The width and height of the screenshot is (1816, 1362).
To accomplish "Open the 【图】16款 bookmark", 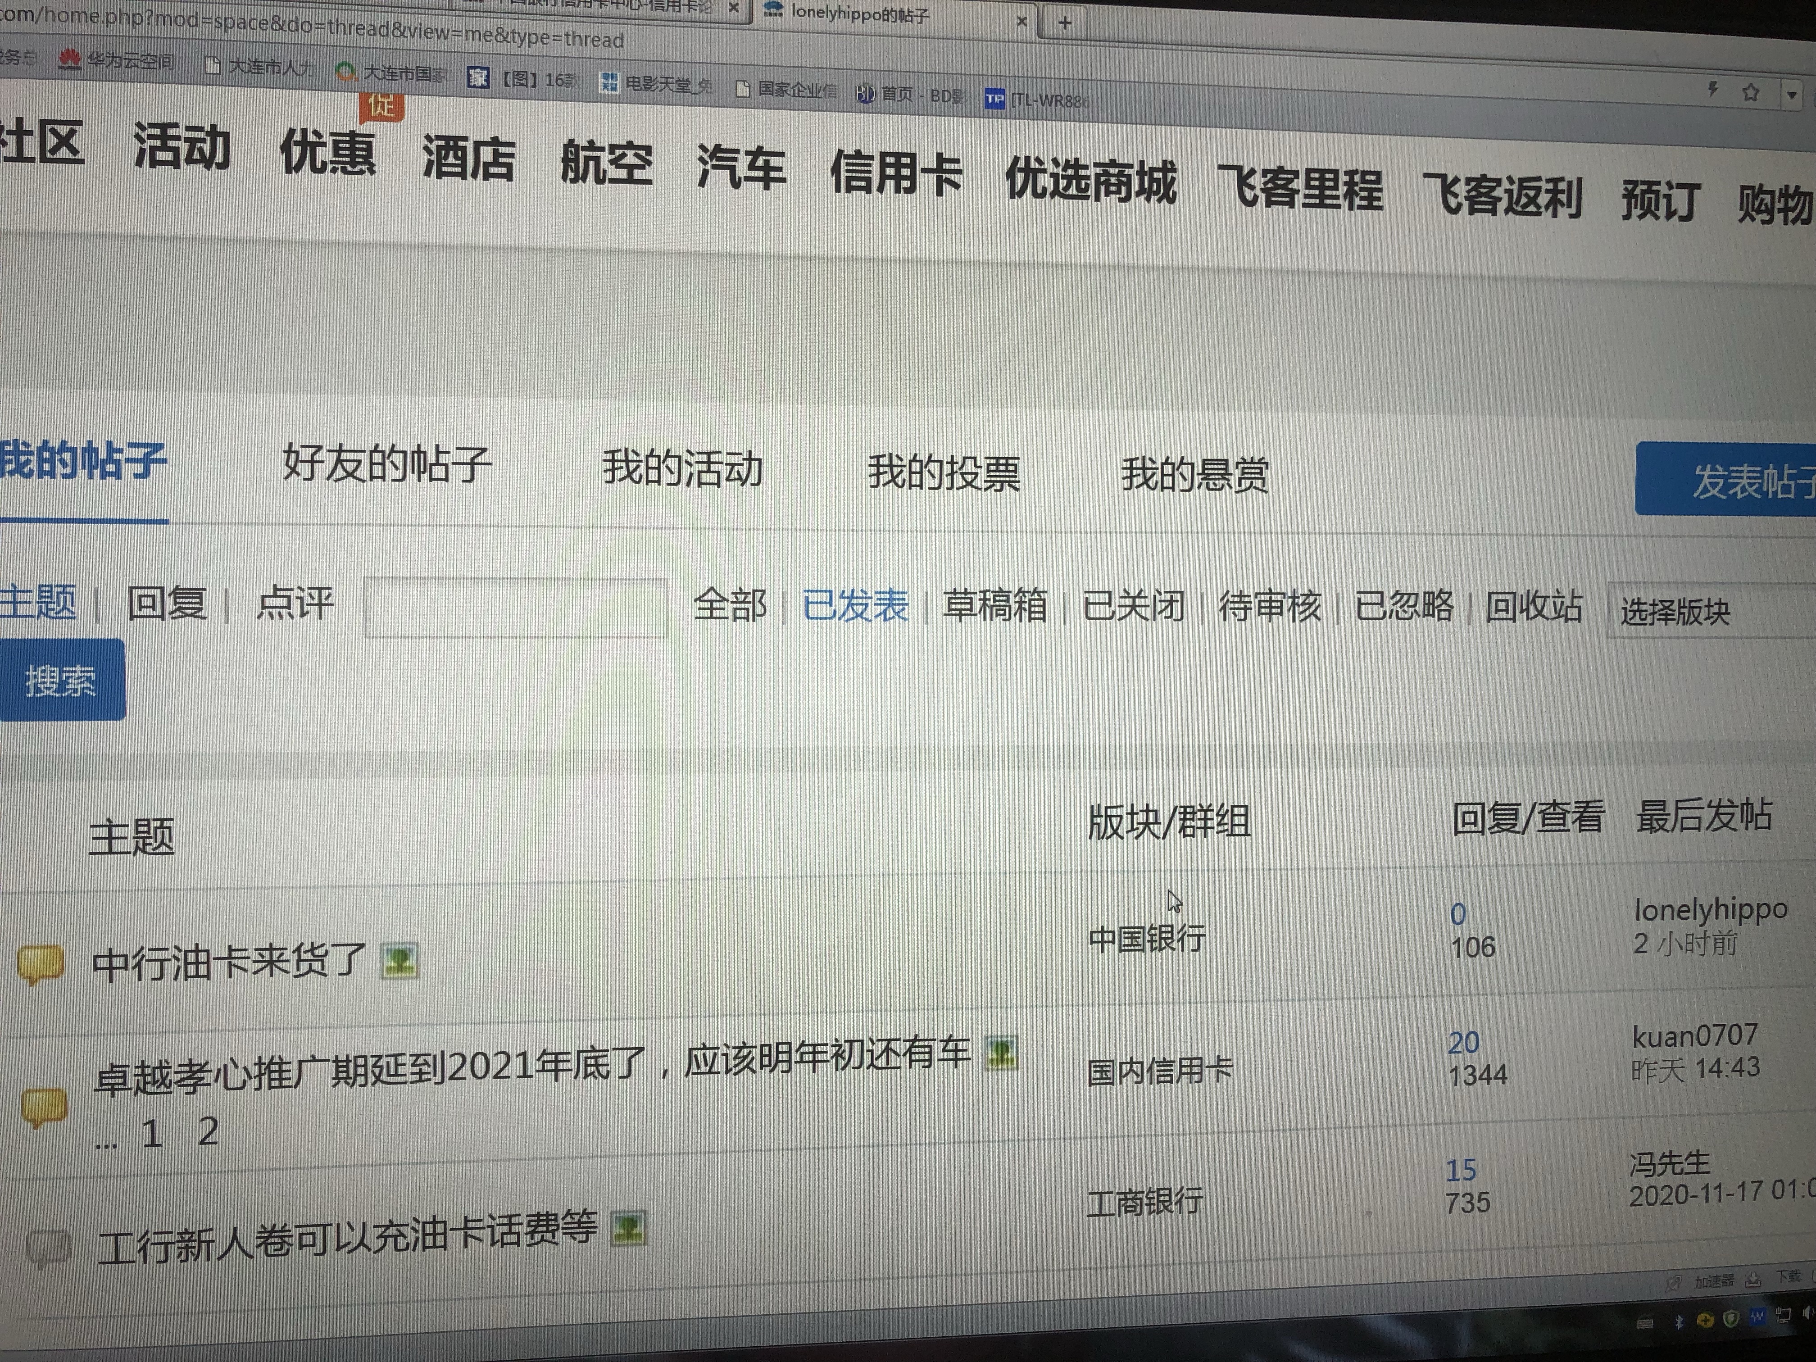I will tap(523, 79).
